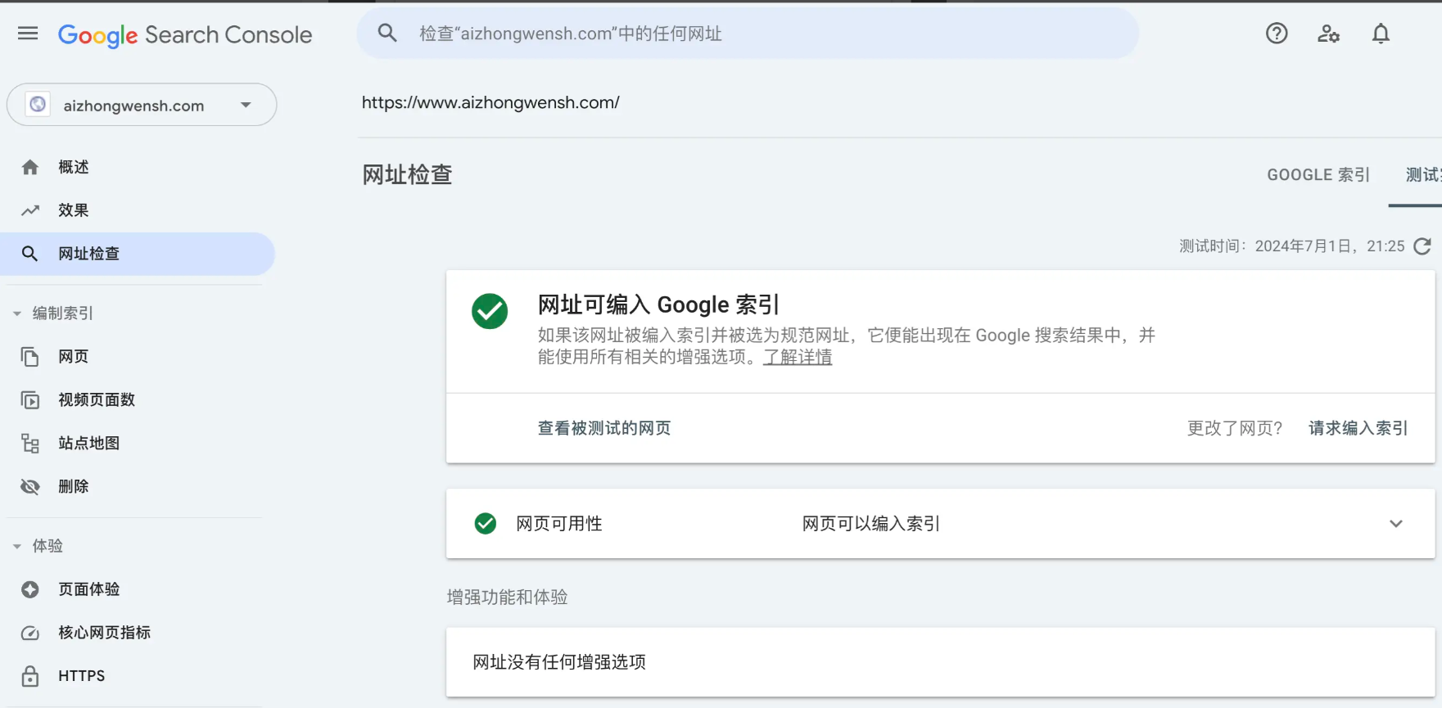Image resolution: width=1442 pixels, height=708 pixels.
Task: Open 效果 in the sidebar
Action: pos(74,210)
